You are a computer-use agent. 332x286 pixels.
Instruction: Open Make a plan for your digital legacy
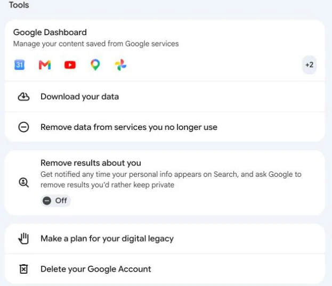click(165, 239)
